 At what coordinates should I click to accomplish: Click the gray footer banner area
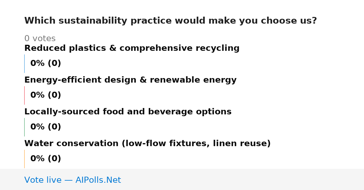tap(182, 179)
